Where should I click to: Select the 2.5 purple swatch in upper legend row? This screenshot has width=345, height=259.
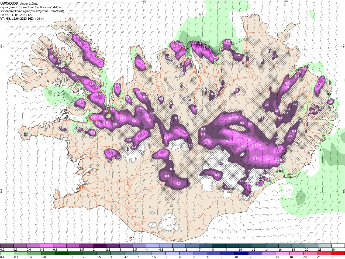point(113,246)
